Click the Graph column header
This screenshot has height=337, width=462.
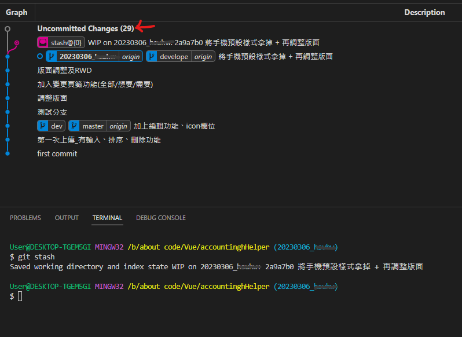click(16, 12)
